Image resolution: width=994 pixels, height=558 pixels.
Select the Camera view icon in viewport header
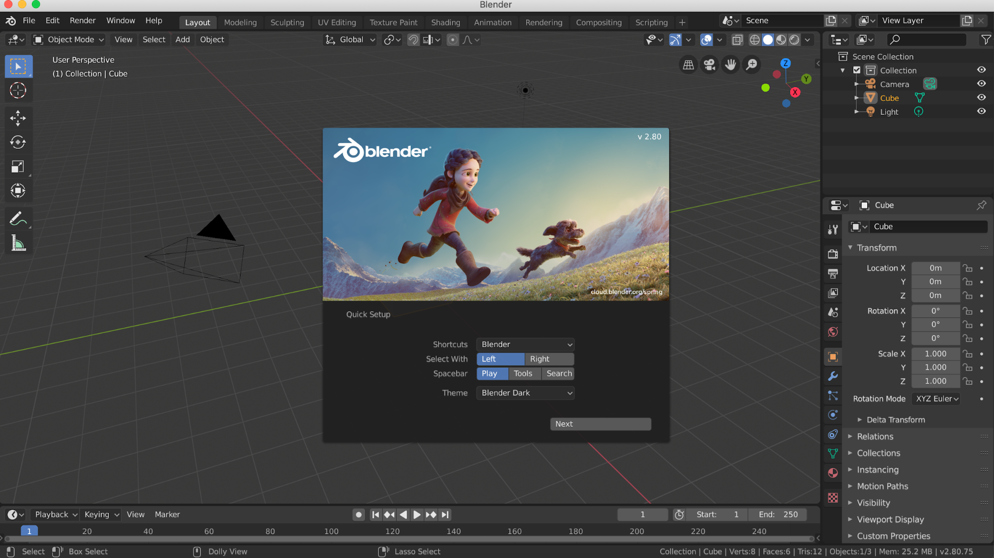coord(709,64)
